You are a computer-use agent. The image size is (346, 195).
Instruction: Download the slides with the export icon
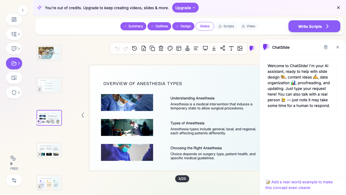click(214, 48)
